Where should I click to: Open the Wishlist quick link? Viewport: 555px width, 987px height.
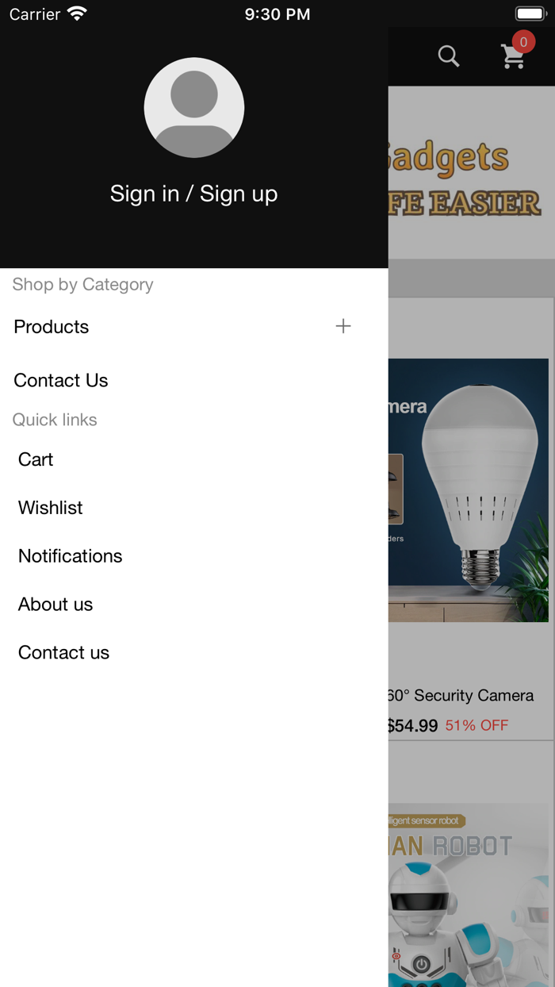pyautogui.click(x=51, y=508)
